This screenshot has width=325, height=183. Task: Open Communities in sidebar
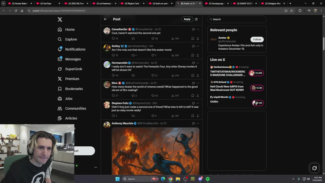point(72,109)
